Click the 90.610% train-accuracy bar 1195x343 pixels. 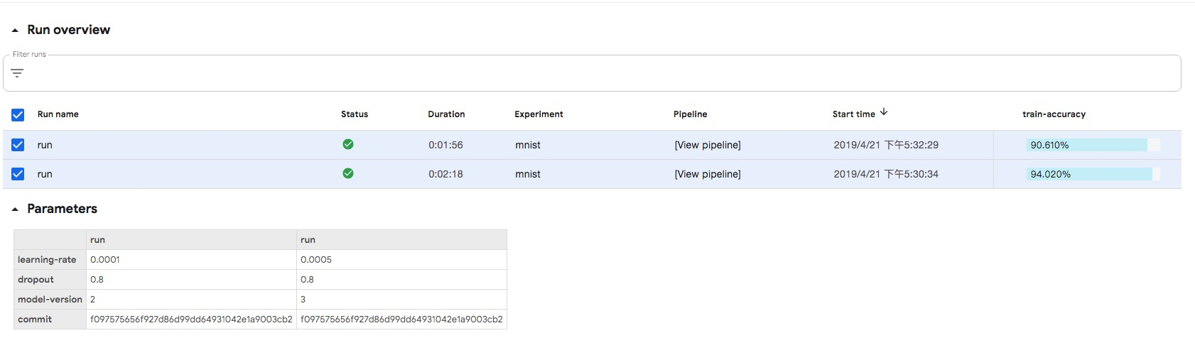tap(1086, 145)
